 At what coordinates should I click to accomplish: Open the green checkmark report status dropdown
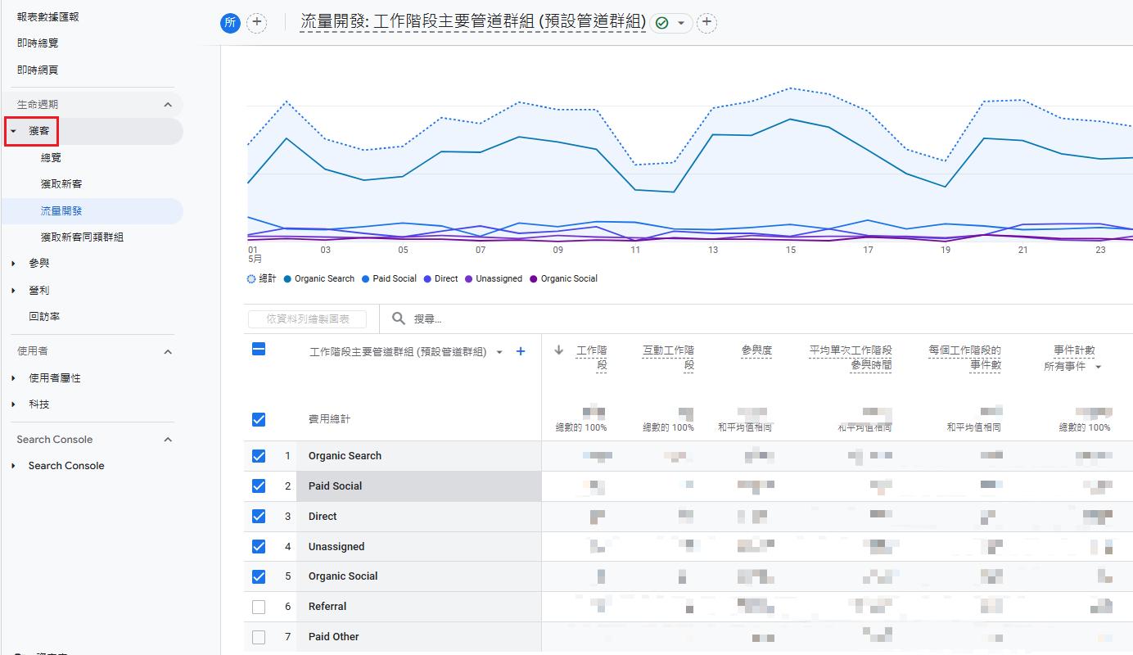coord(670,23)
